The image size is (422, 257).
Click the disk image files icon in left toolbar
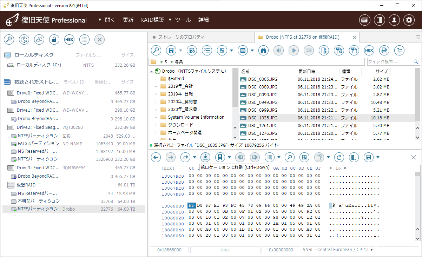point(39,40)
